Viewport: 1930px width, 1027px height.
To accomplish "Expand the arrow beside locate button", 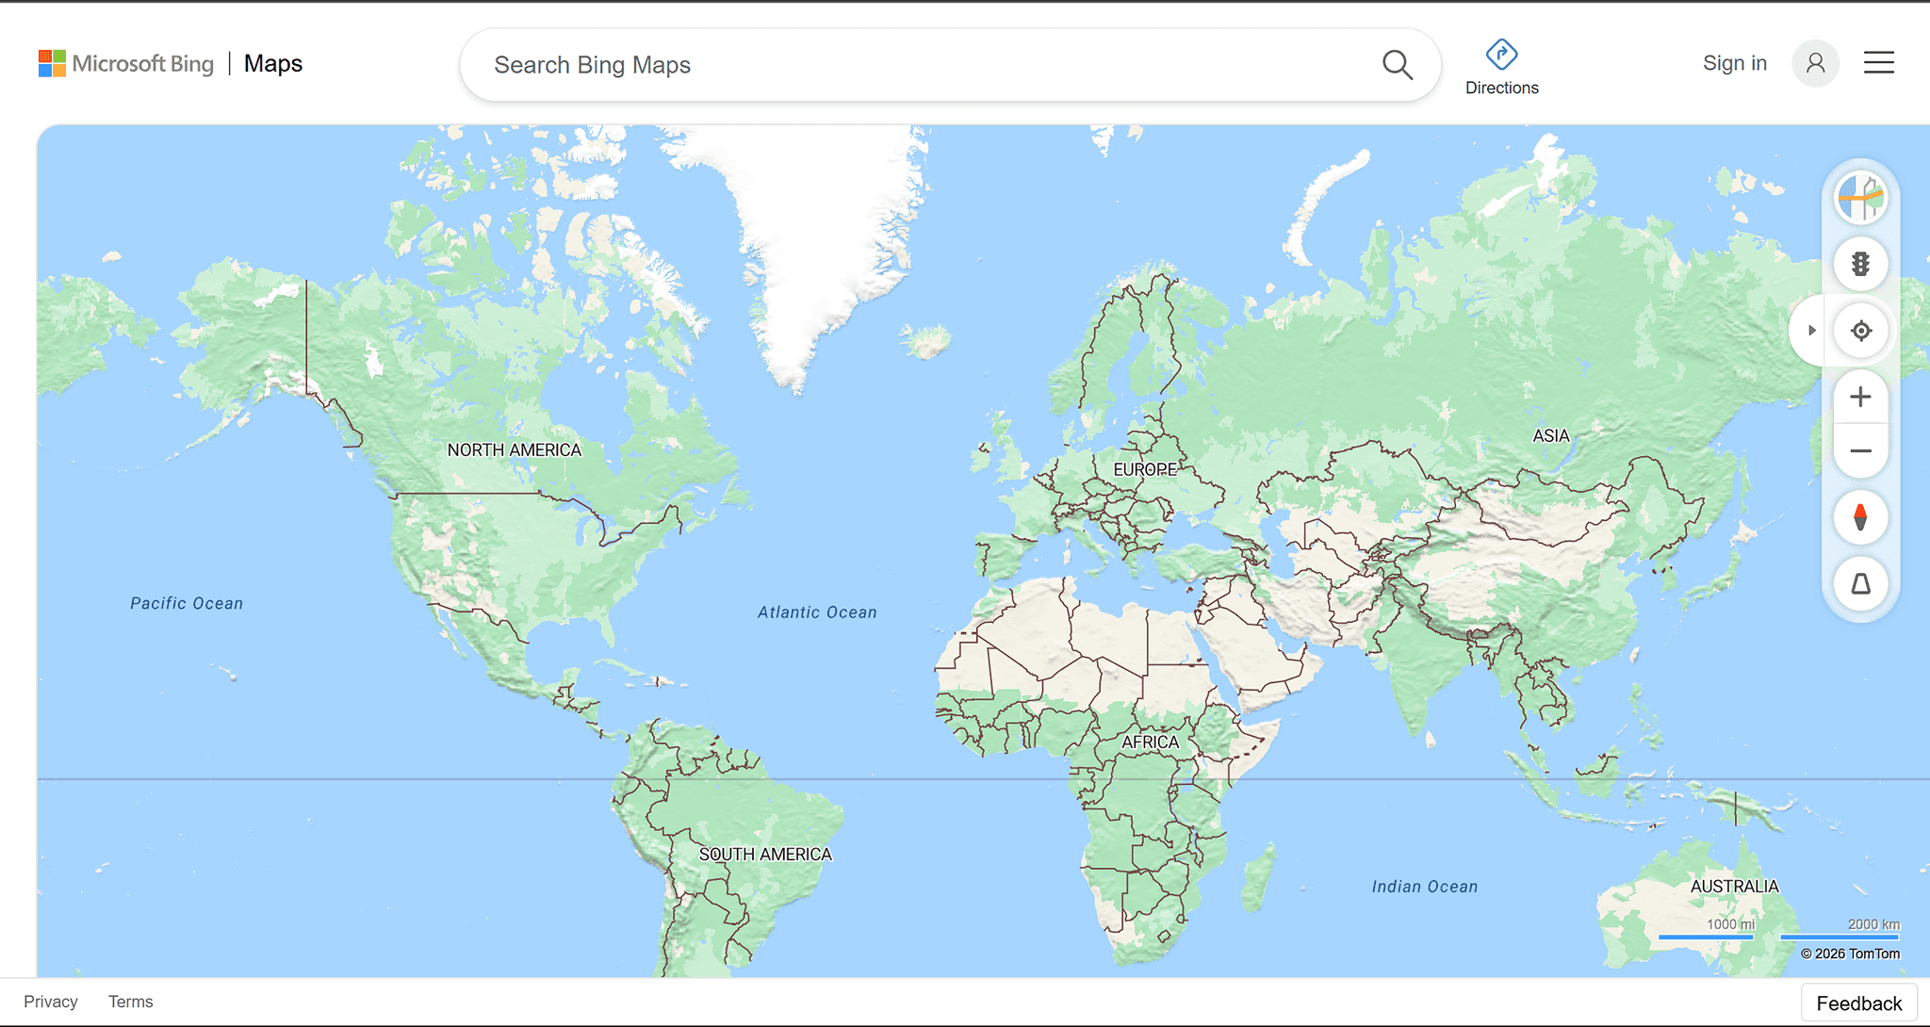I will point(1811,331).
